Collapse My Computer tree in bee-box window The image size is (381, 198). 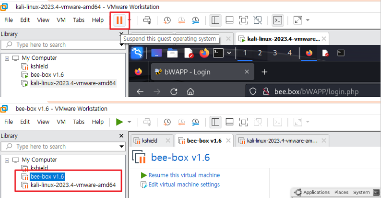(7, 160)
